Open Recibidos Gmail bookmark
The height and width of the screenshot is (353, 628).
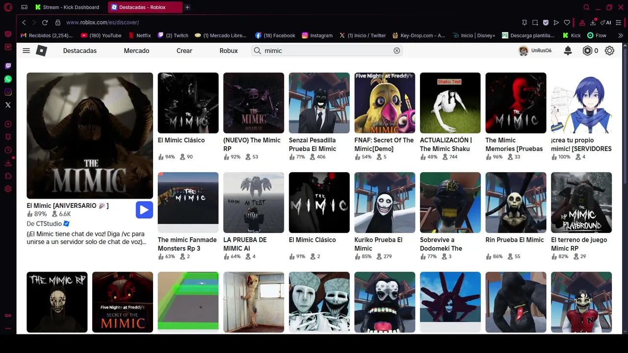(x=47, y=35)
